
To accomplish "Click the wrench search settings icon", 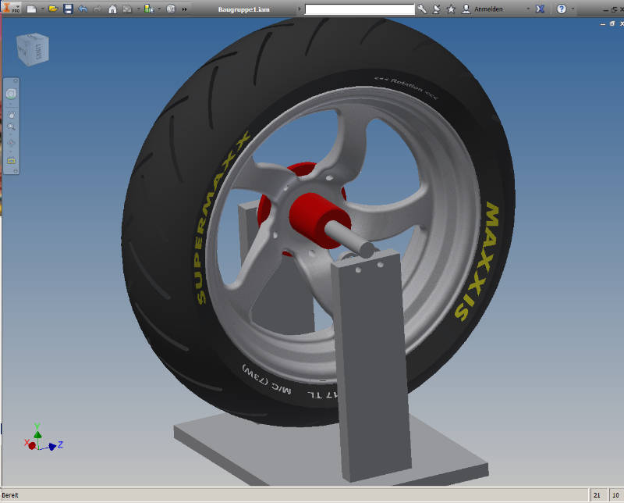I will [x=422, y=9].
